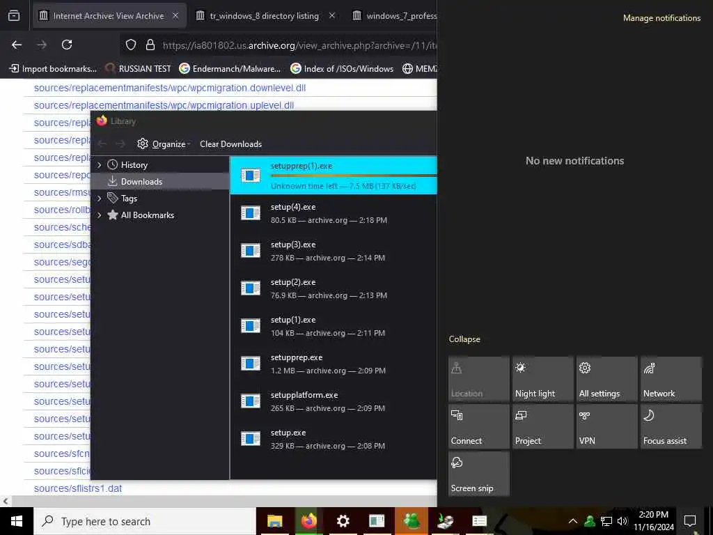The width and height of the screenshot is (713, 535).
Task: Open the RUSSIAN TEST bookmark
Action: (x=138, y=69)
